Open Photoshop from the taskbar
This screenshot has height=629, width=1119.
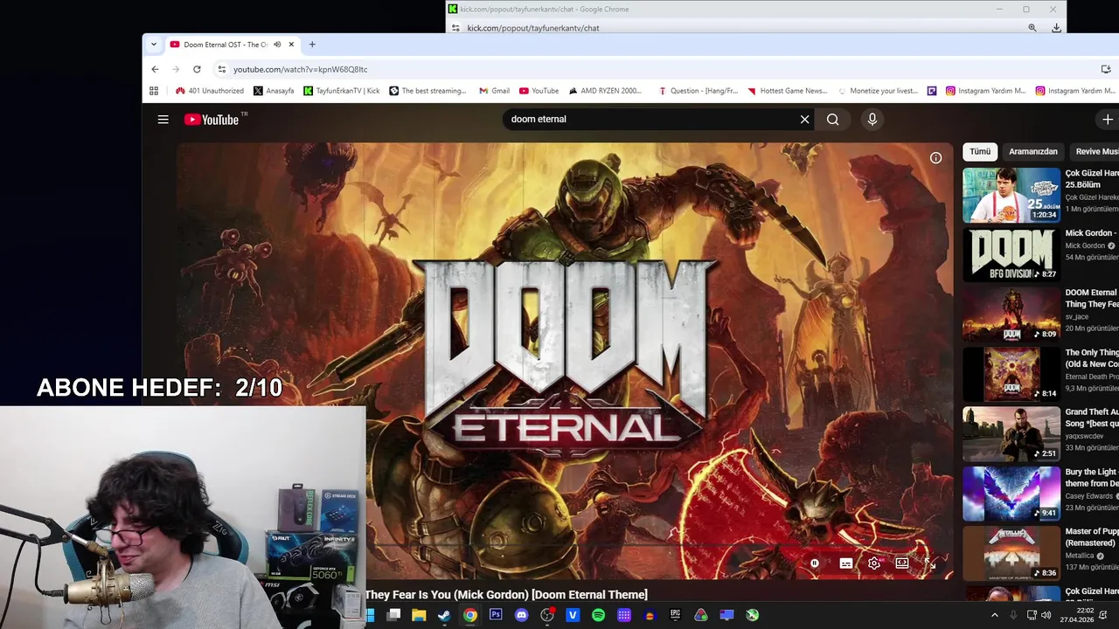(x=496, y=615)
